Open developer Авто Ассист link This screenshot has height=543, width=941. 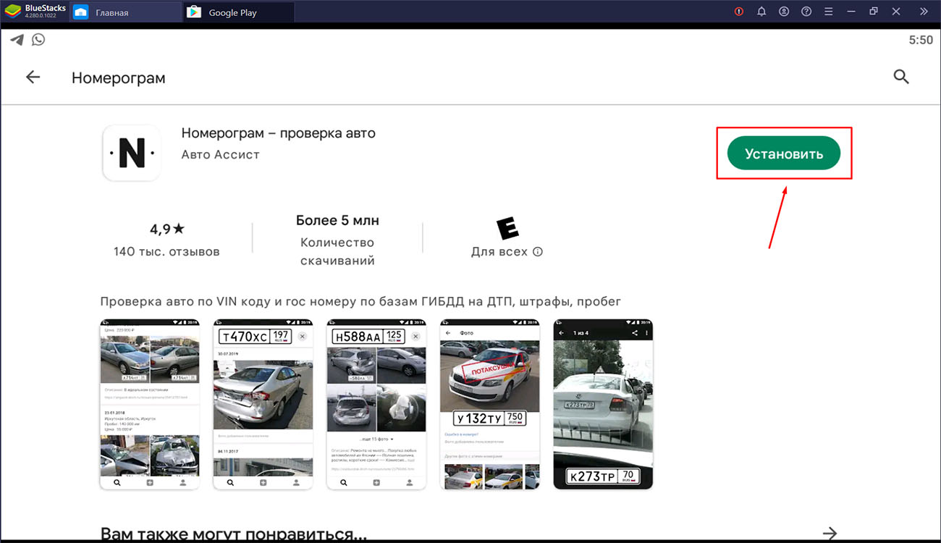pos(220,154)
